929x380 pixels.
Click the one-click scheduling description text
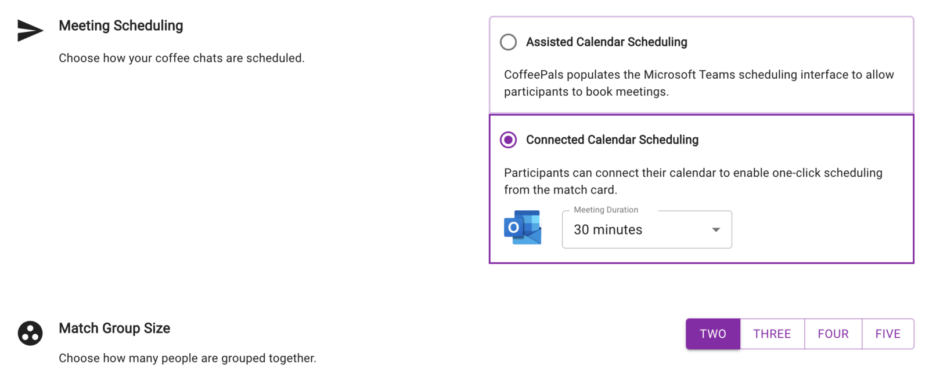coord(693,181)
